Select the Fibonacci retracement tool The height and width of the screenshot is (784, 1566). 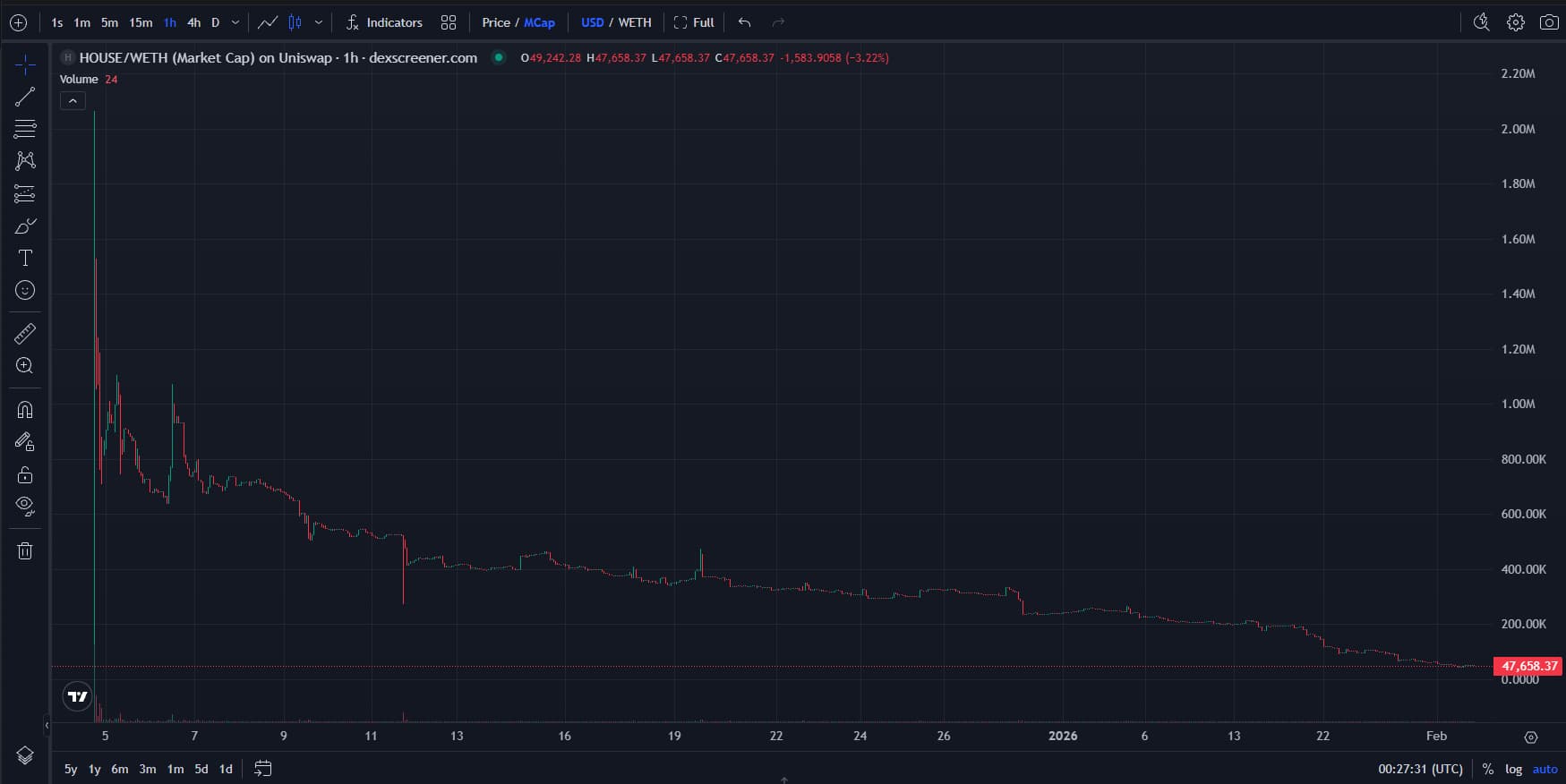pos(25,129)
